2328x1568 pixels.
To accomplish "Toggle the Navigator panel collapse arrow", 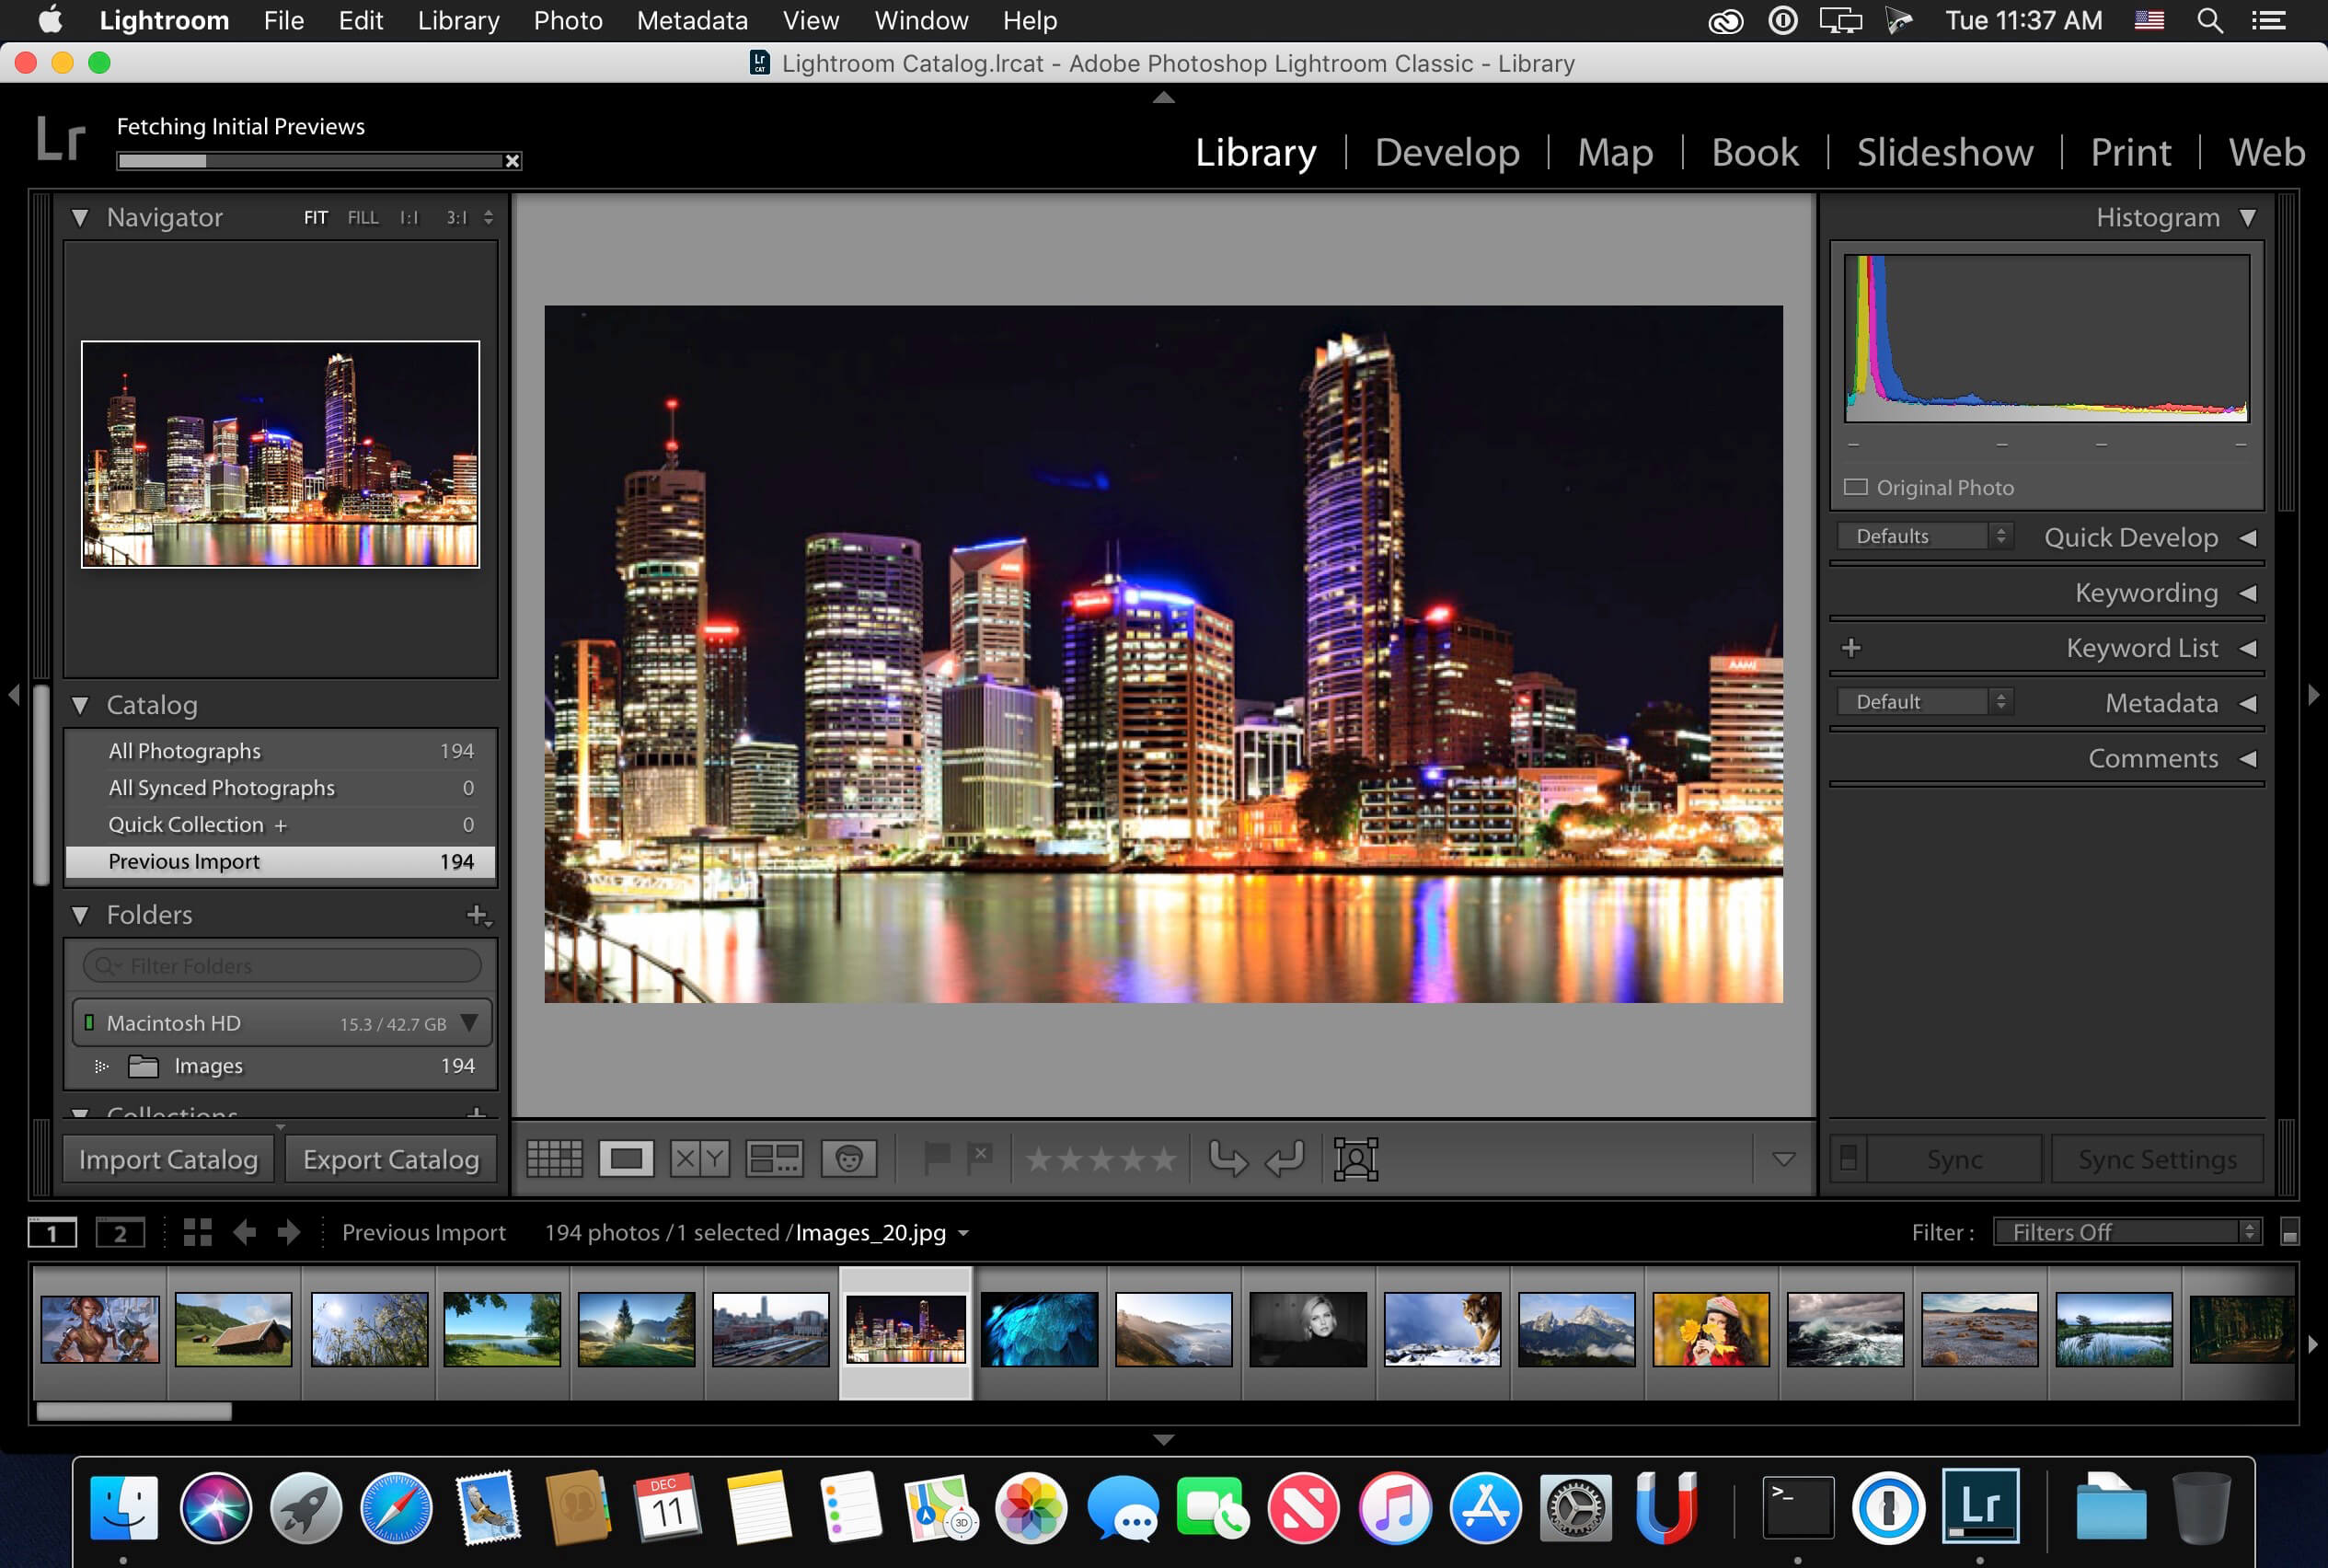I will 80,217.
